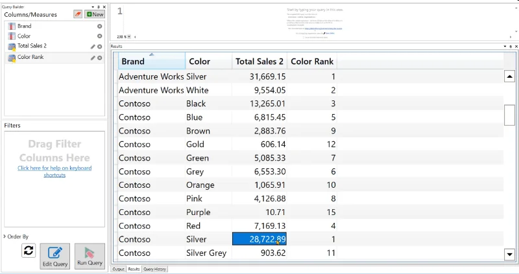Expand the Order By section
The width and height of the screenshot is (519, 274).
pos(5,236)
